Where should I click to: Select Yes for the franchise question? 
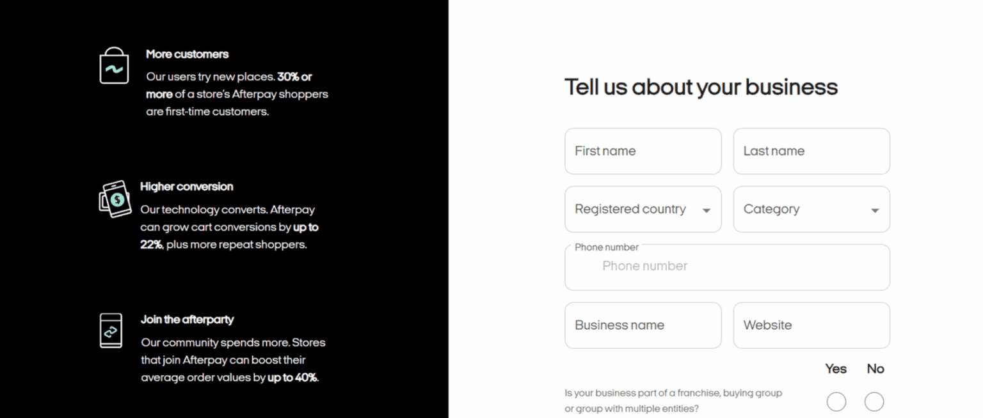(836, 401)
